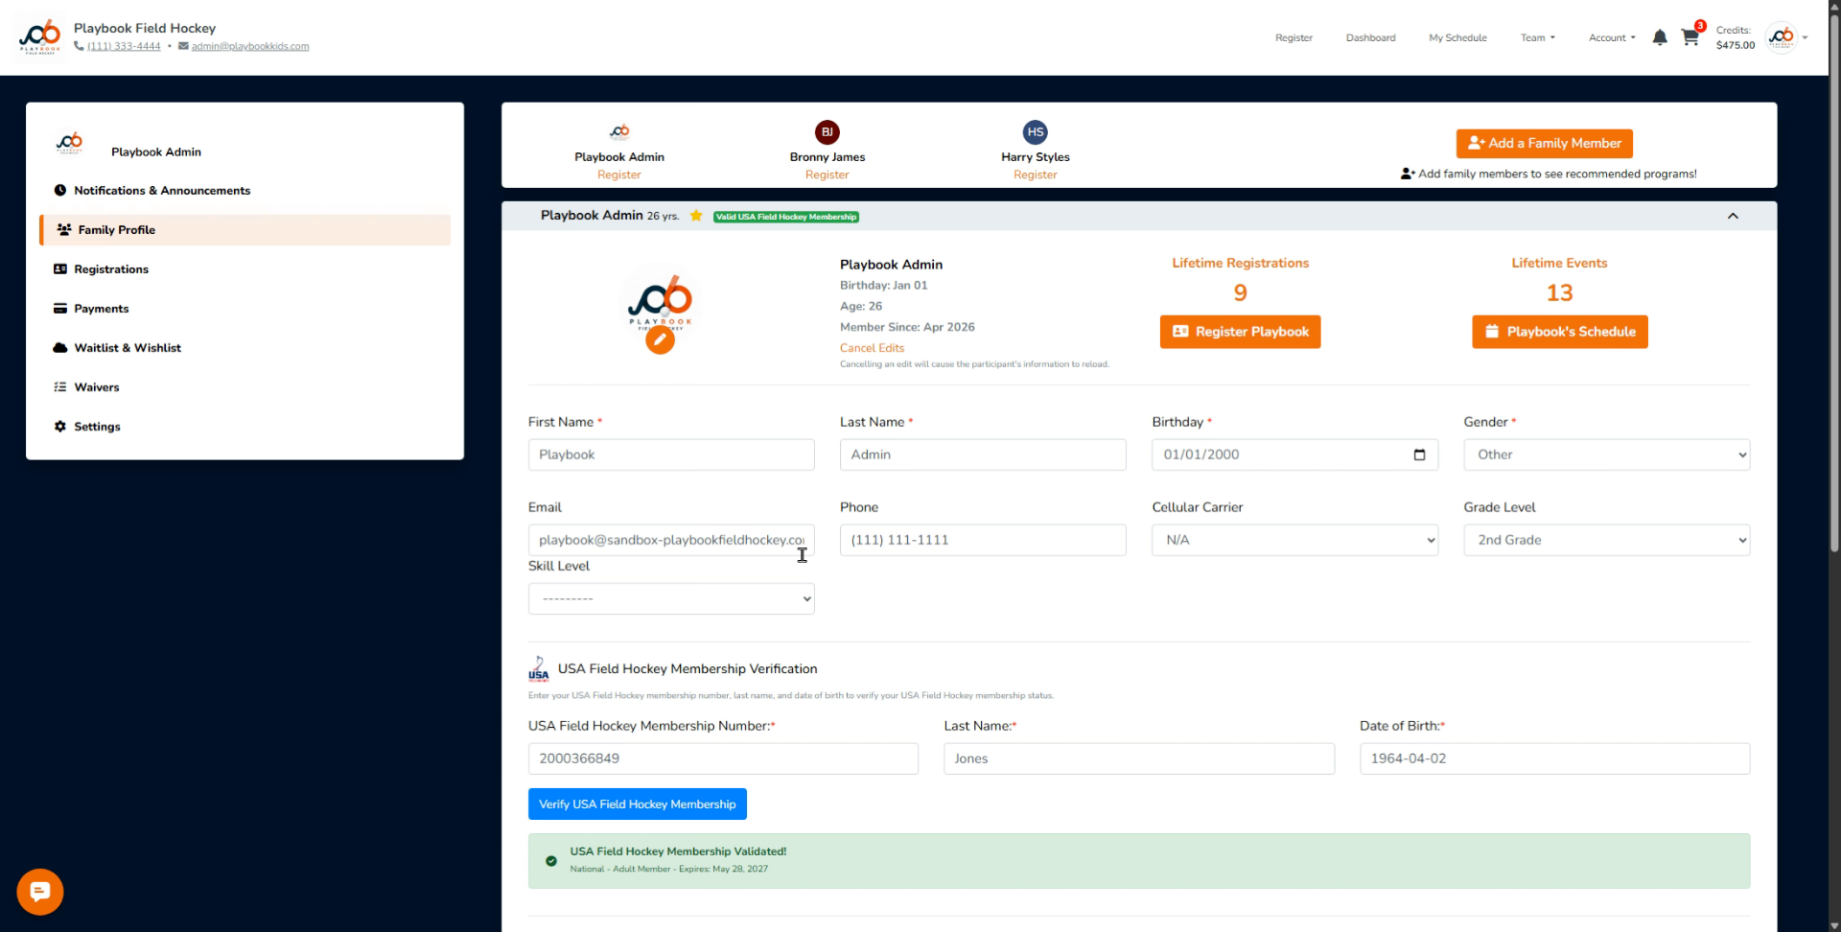Click the Last Name field containing Admin
The width and height of the screenshot is (1841, 932).
983,454
